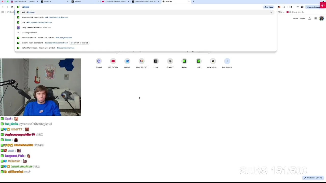
Task: Open the Cheelai Likes S... YouTube bookmark
Action: pyautogui.click(x=295, y=12)
